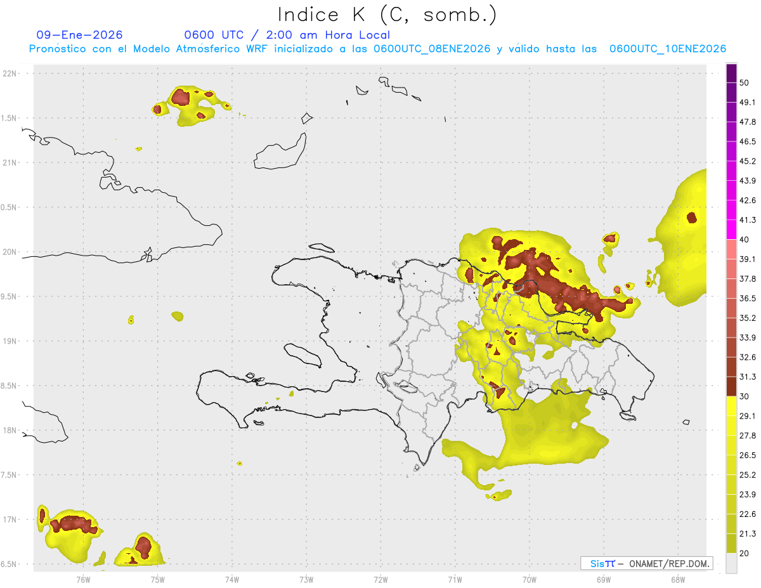Viewport: 761px width, 588px height.
Task: Click the "23.9" colorbar label
Action: (748, 494)
